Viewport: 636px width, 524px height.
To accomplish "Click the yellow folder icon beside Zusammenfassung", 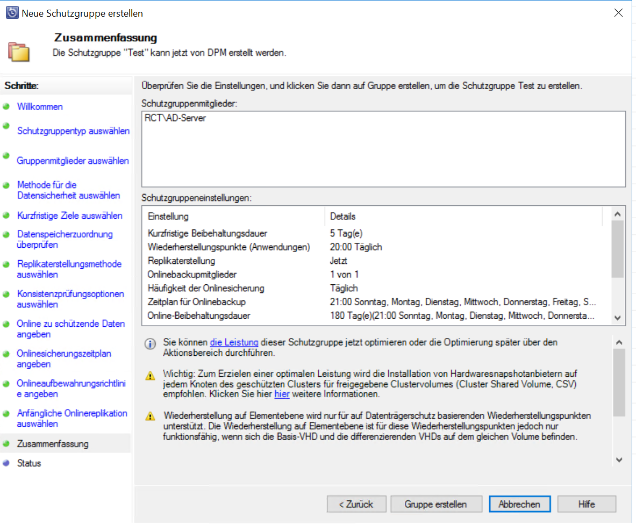I will pyautogui.click(x=19, y=52).
